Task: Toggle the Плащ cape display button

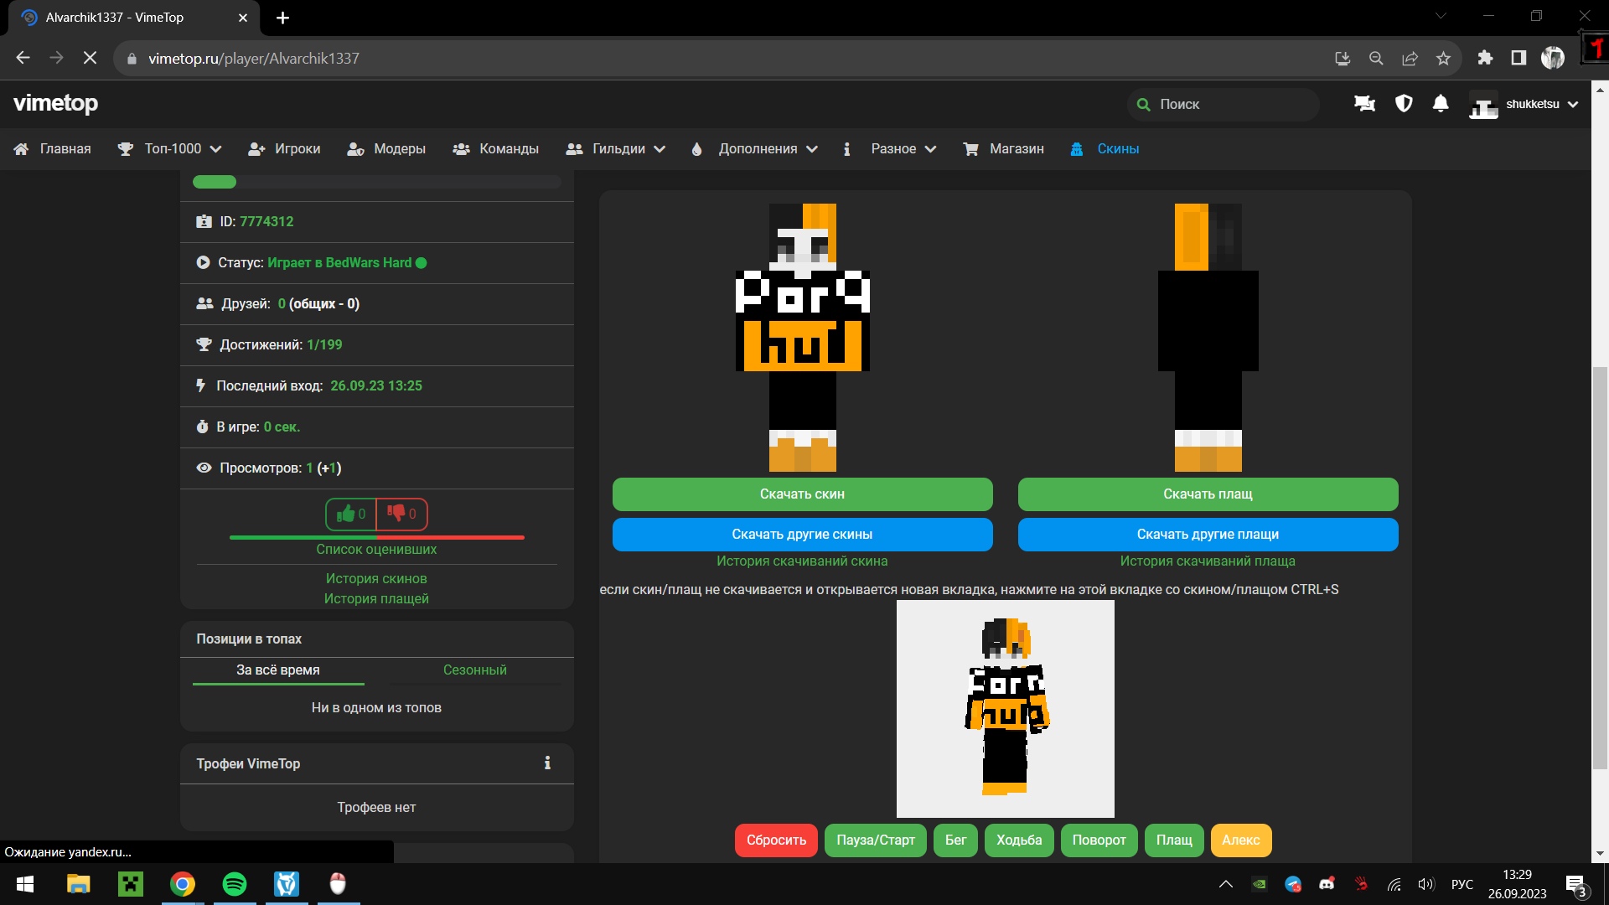Action: click(1174, 840)
